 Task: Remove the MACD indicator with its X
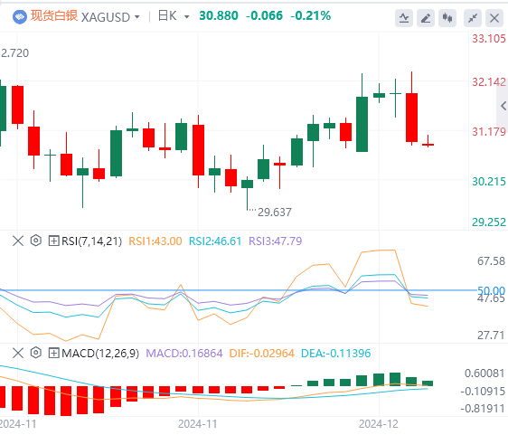(18, 353)
